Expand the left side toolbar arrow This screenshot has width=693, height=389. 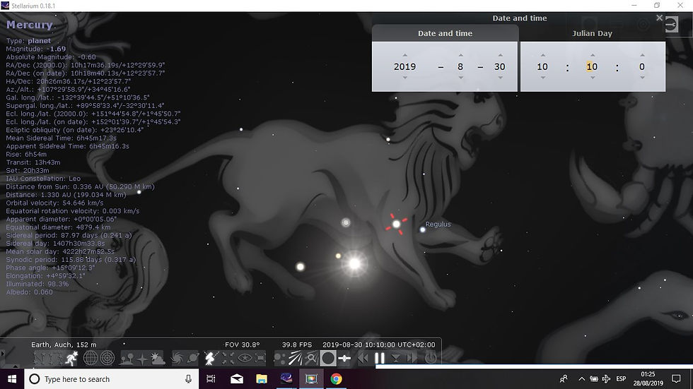pyautogui.click(x=3, y=353)
